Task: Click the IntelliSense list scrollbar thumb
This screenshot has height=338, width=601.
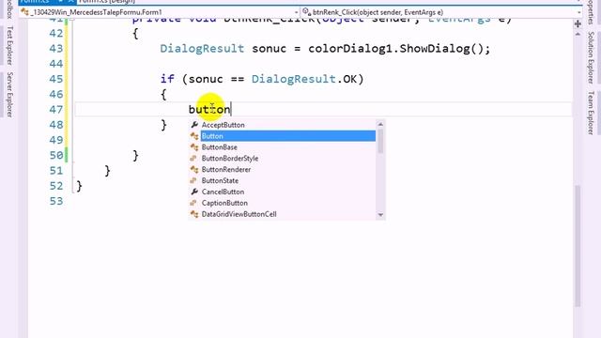Action: (380, 141)
